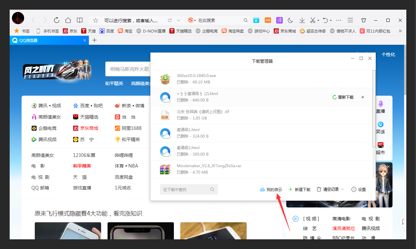Viewport: 416px width, 249px height.
Task: Click the bookmark star in the address bar
Action: pyautogui.click(x=95, y=20)
